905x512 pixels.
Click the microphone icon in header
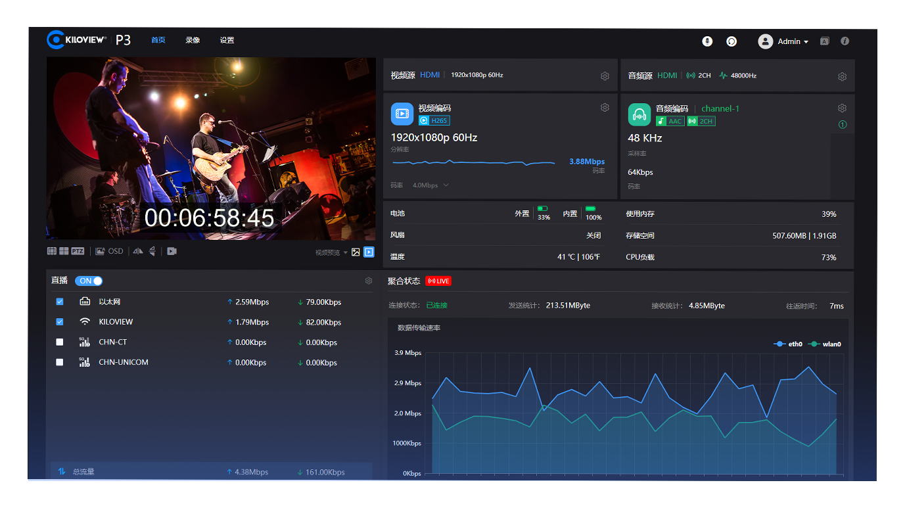707,41
